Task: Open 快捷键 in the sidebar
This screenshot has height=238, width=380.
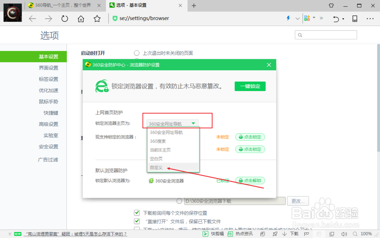Action: [x=51, y=113]
